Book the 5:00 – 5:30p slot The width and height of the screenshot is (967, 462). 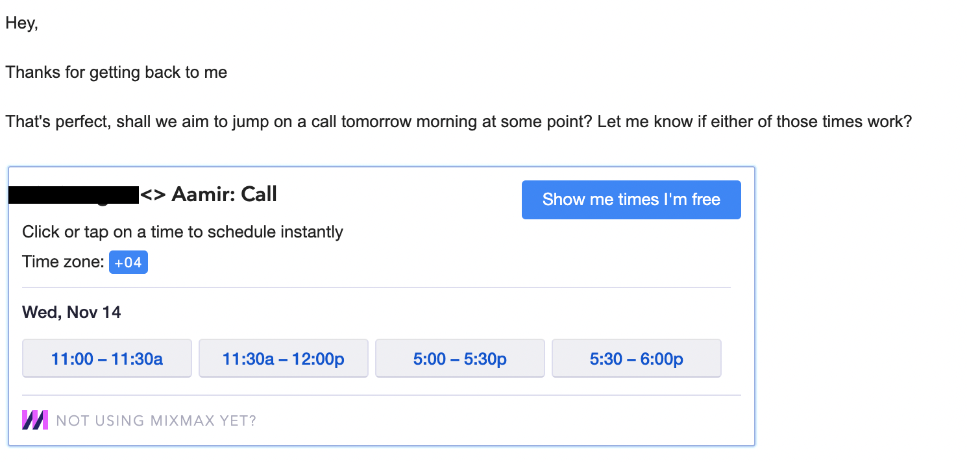460,358
